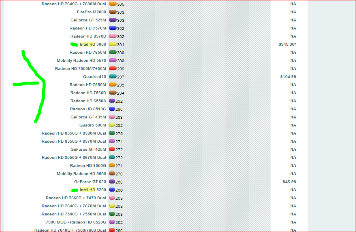
Task: Click the NA price for FirePro M2000
Action: (293, 12)
